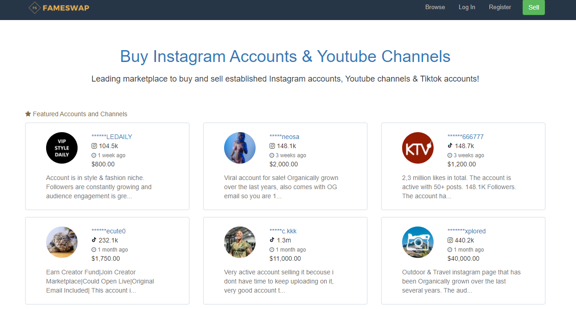This screenshot has width=576, height=309.
Task: Open the ******666777 account link
Action: [x=466, y=137]
